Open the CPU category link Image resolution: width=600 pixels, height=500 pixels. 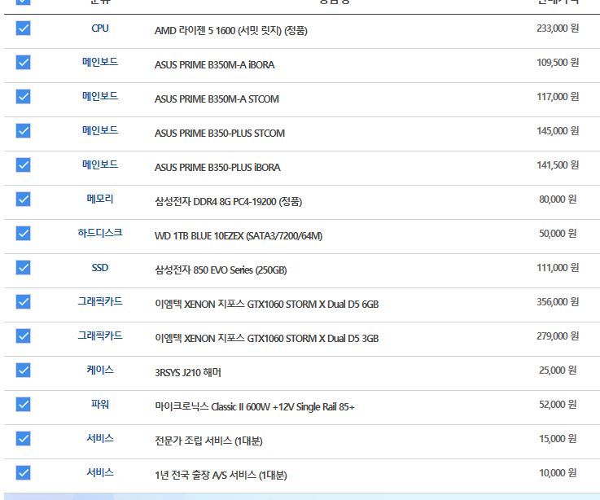coord(100,29)
